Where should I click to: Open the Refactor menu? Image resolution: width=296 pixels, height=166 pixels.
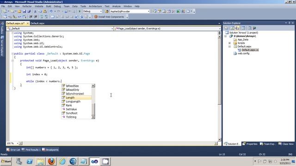coord(27,6)
